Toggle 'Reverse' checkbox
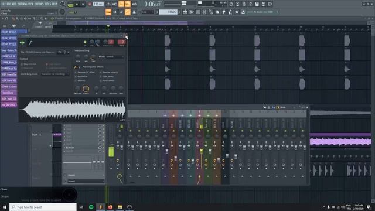 coord(76,81)
